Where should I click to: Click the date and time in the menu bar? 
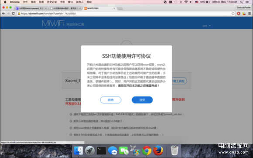coord(225,2)
